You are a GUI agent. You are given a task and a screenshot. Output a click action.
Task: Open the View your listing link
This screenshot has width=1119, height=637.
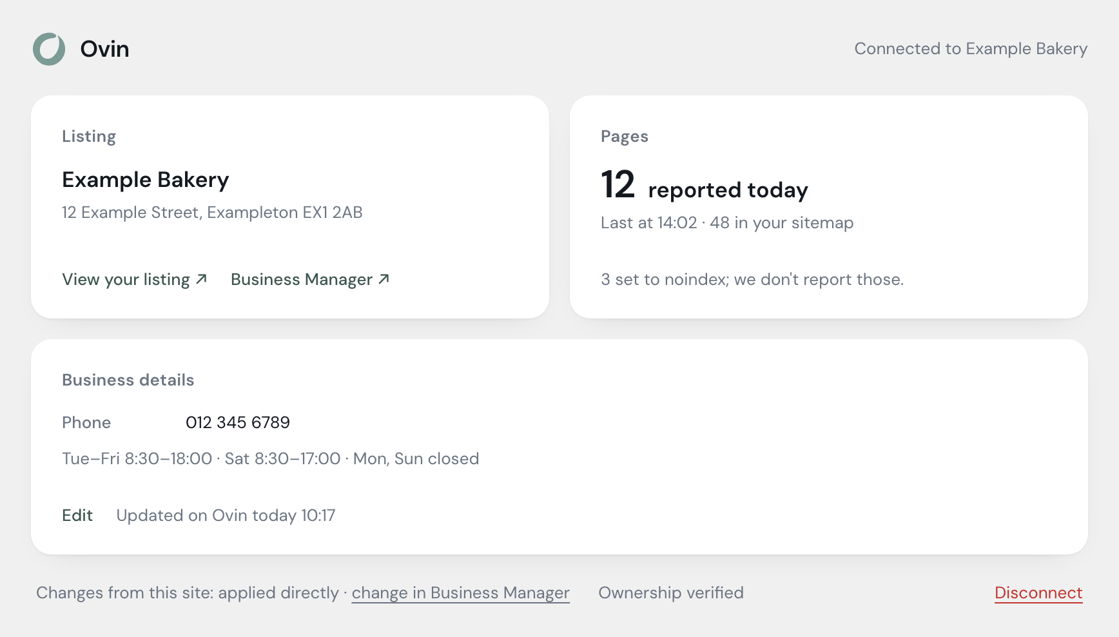135,279
